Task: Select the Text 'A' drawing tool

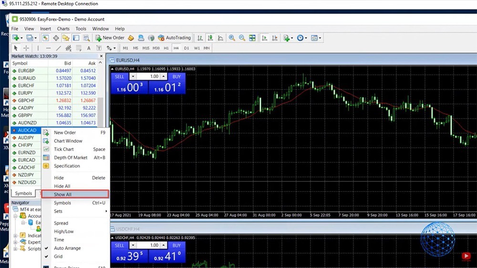Action: pos(89,48)
